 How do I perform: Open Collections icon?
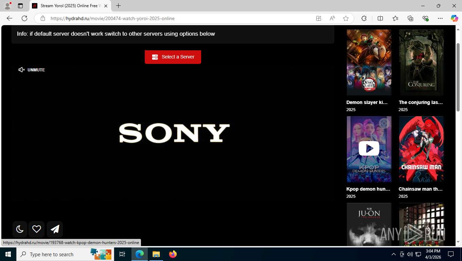pyautogui.click(x=410, y=18)
